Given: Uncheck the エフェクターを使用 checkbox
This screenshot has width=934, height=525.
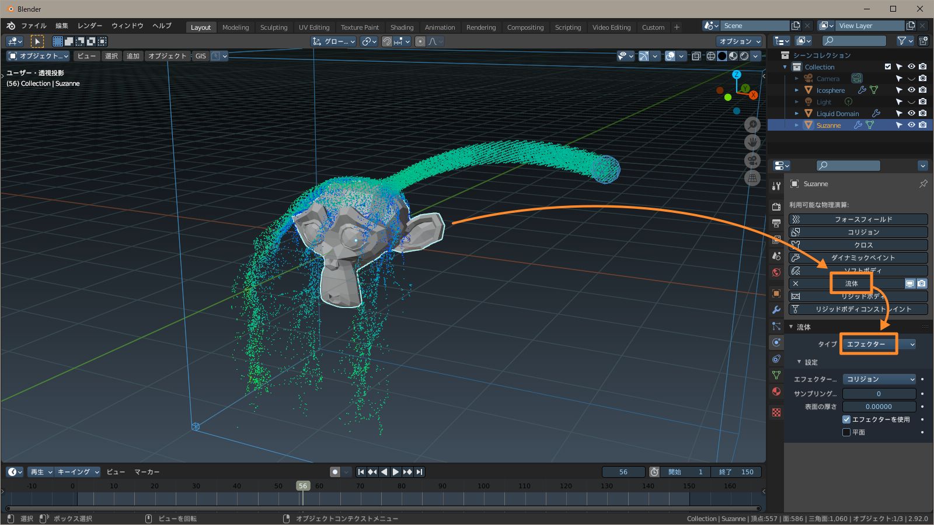Looking at the screenshot, I should point(846,419).
